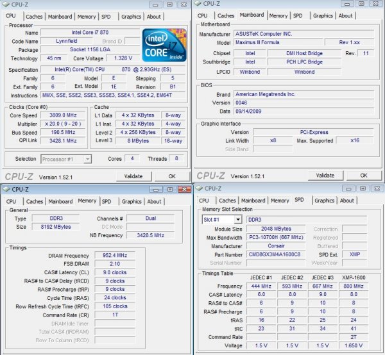Open Mainboard tab in the Memory window
Screen dimensions: 385x355
pos(60,201)
